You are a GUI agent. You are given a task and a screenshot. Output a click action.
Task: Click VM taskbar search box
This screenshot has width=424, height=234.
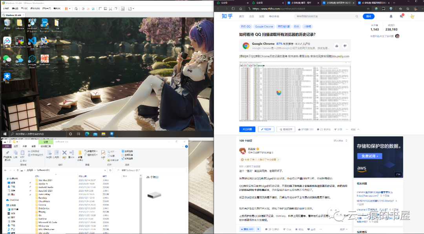pos(38,134)
